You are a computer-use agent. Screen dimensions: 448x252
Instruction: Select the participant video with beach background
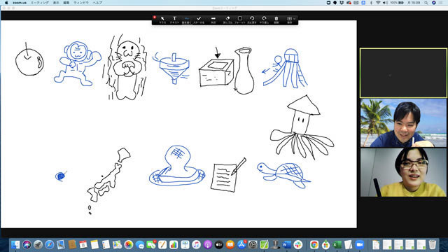403,123
